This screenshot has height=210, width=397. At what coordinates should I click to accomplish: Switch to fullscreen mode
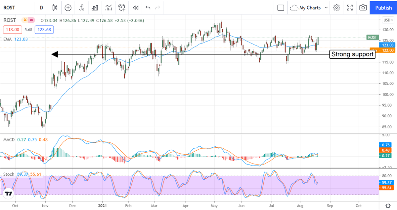[x=350, y=8]
